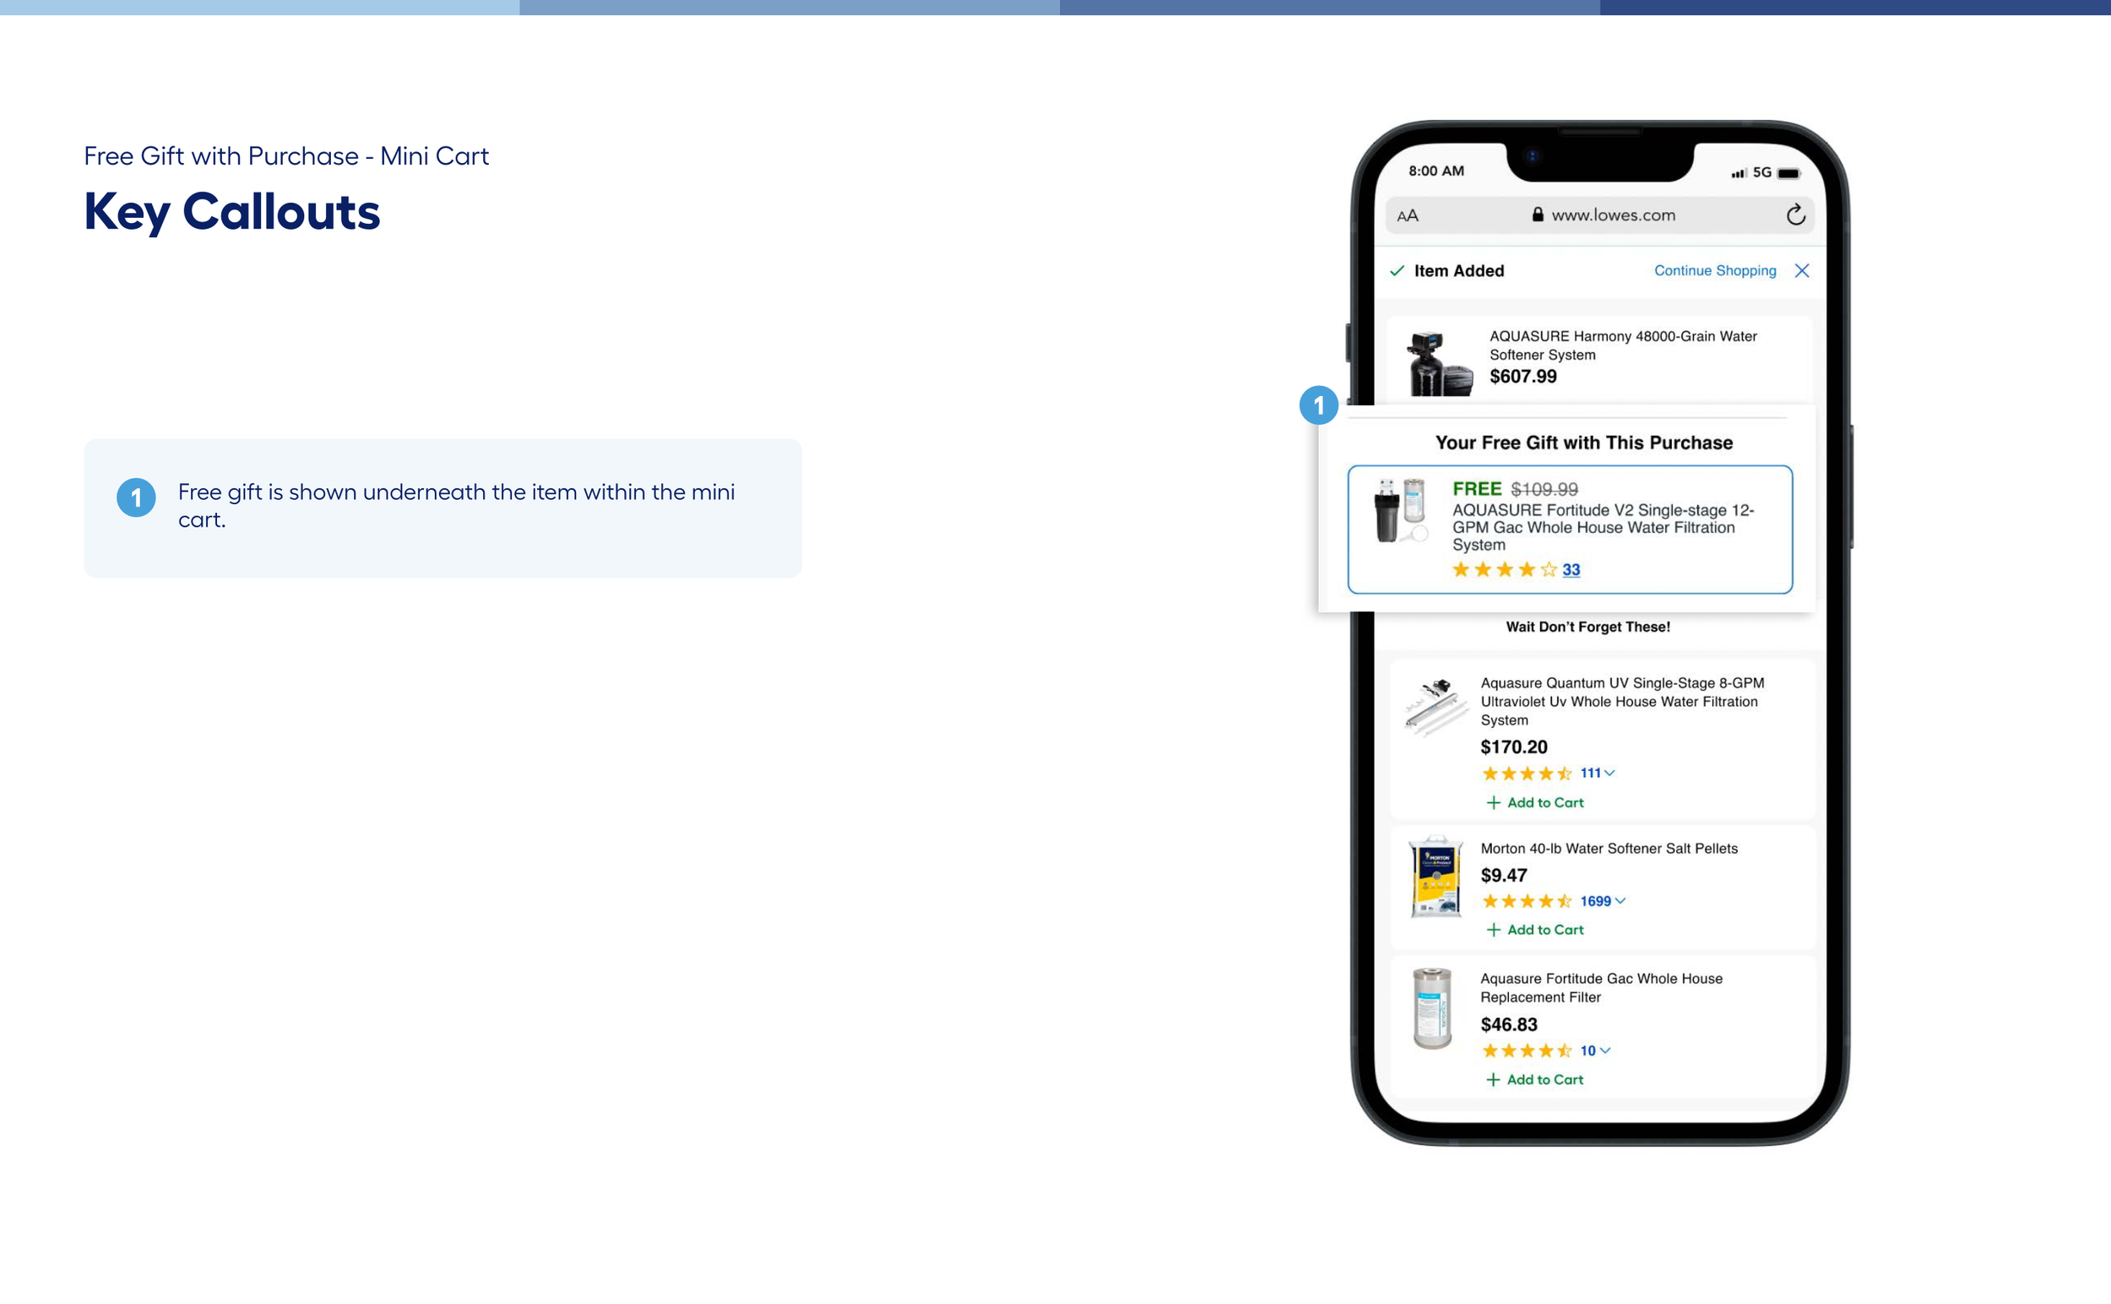Click the $9.47 price
The width and height of the screenshot is (2111, 1304).
1503,875
